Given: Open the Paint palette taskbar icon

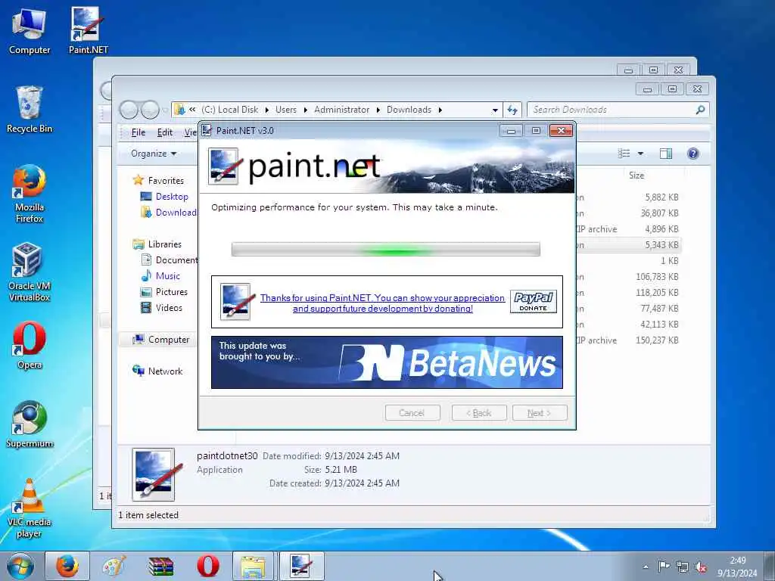Looking at the screenshot, I should (114, 566).
